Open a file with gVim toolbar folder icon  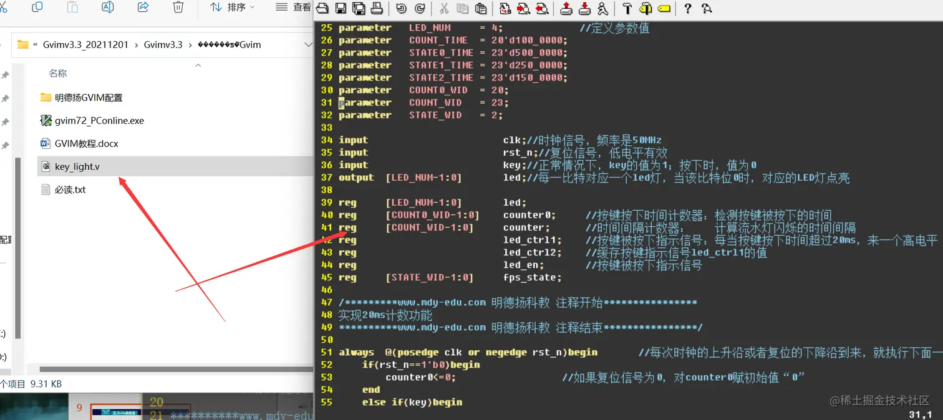[x=322, y=8]
